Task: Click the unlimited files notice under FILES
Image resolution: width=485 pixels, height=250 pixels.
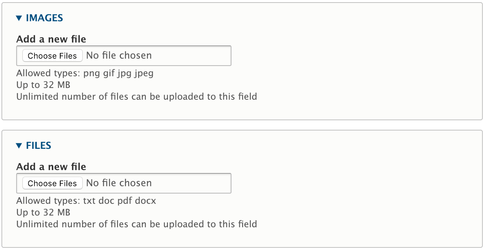Action: (136, 224)
